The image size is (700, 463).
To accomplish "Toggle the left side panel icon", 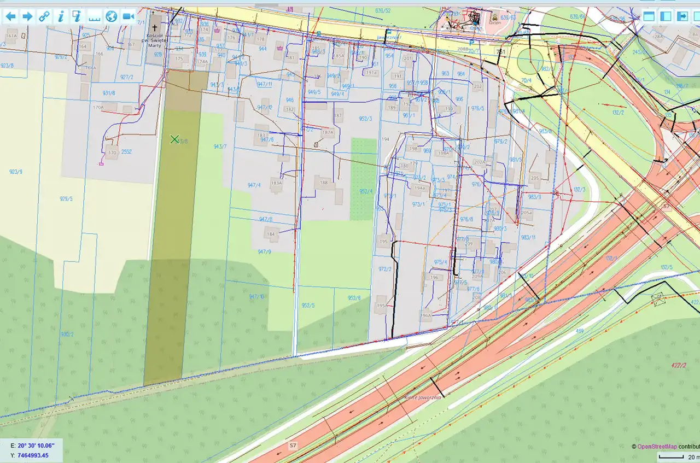I will pos(666,16).
